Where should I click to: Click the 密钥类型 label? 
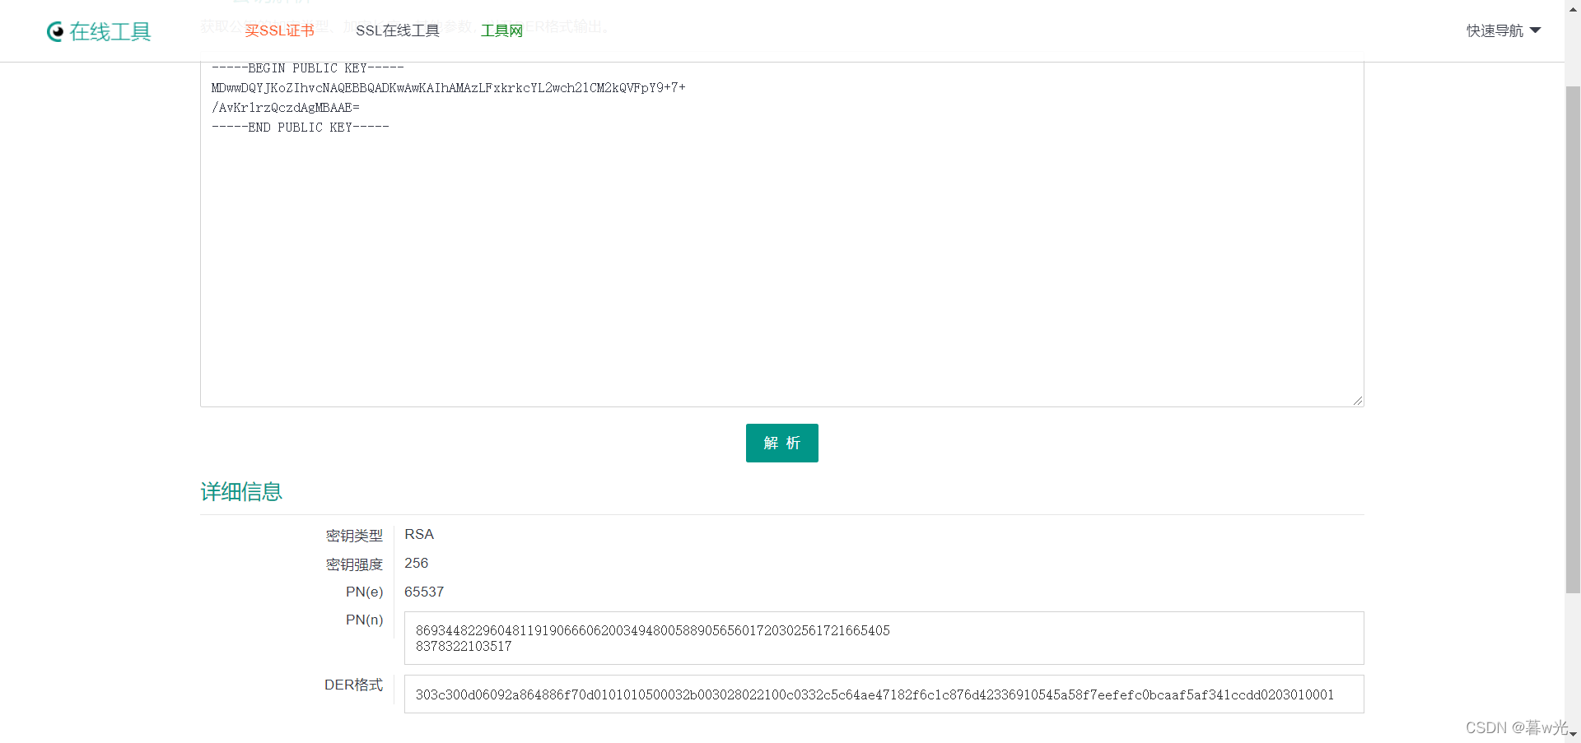354,536
